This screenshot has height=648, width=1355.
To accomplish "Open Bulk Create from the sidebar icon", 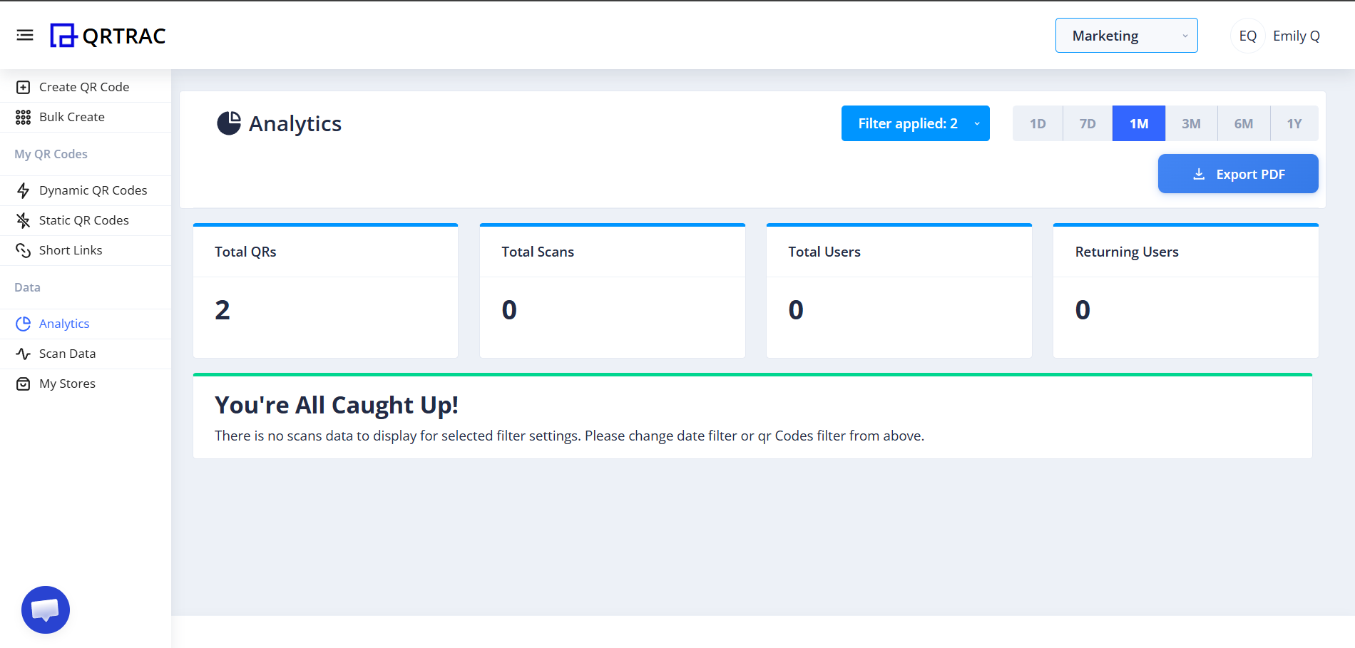I will (24, 116).
